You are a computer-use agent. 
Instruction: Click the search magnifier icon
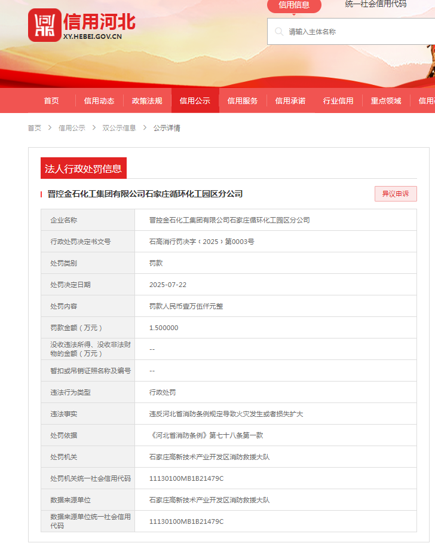(x=279, y=32)
